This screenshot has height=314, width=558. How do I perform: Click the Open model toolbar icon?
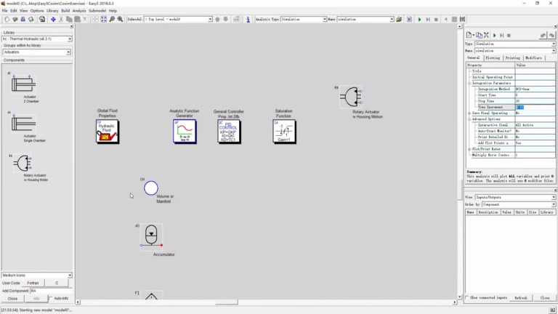[15, 19]
